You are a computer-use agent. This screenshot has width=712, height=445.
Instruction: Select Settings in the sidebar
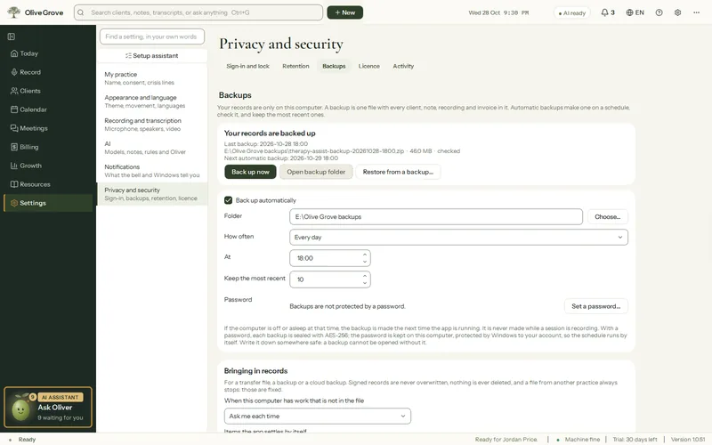[48, 203]
